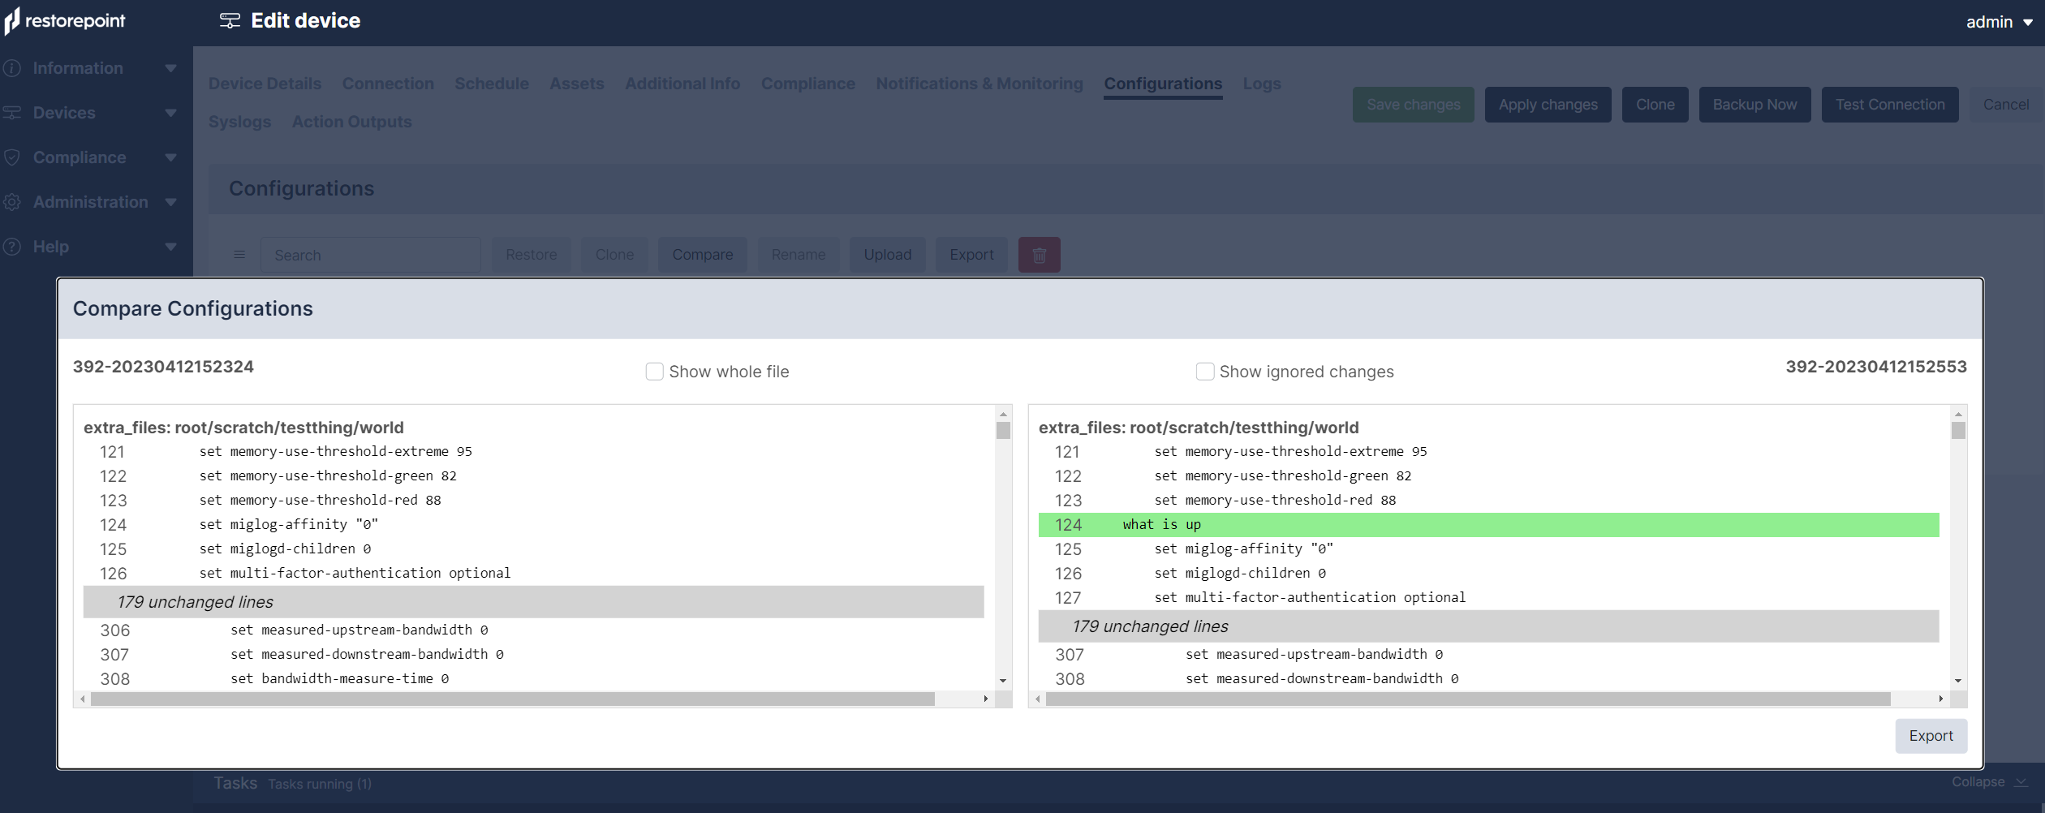Click the Compliance shield icon

tap(12, 157)
